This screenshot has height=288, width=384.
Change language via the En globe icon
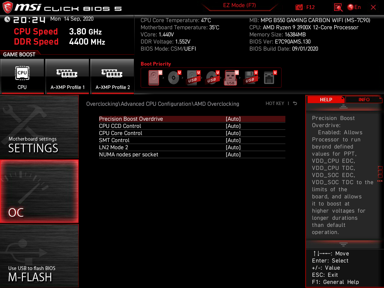point(354,7)
